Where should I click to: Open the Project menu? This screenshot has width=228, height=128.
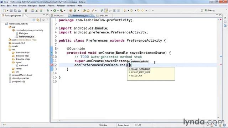tap(51, 6)
